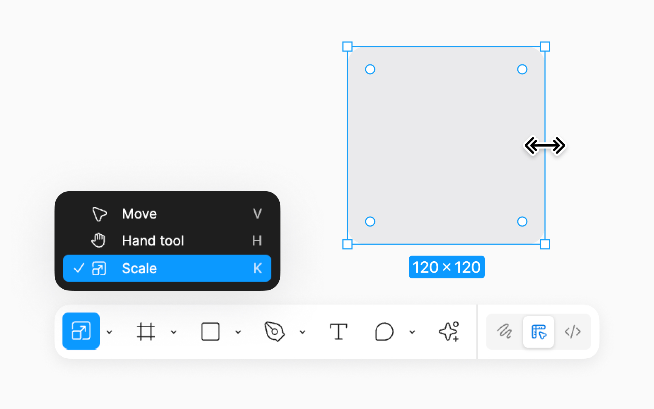Viewport: 654px width, 409px height.
Task: Switch to Design mode toggle
Action: coord(539,332)
